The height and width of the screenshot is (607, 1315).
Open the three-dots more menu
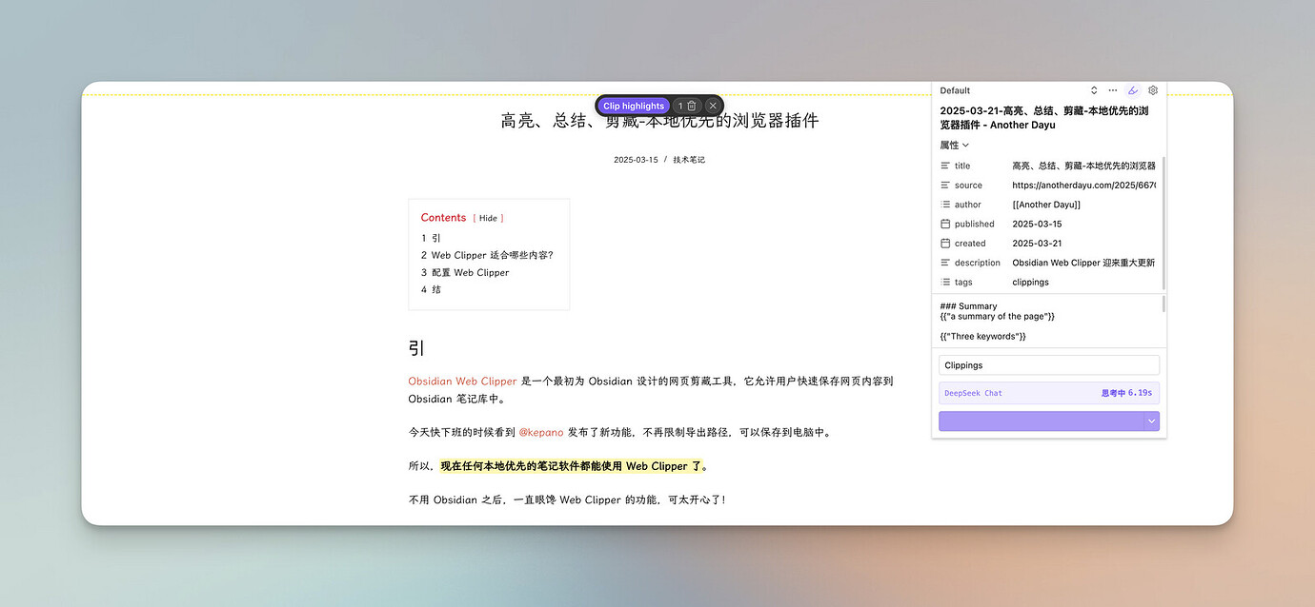pyautogui.click(x=1113, y=90)
